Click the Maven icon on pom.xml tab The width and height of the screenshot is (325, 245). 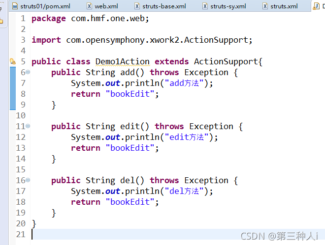point(15,6)
